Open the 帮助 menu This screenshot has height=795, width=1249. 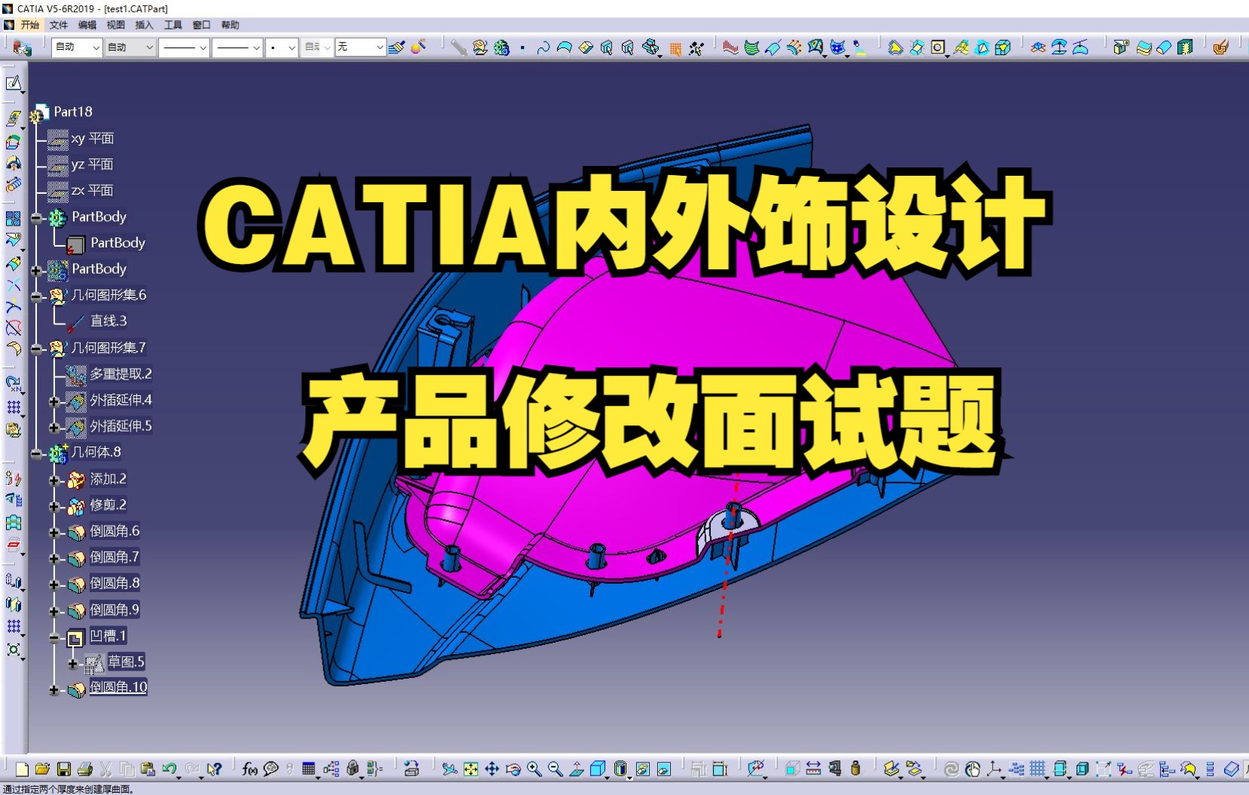click(x=230, y=25)
